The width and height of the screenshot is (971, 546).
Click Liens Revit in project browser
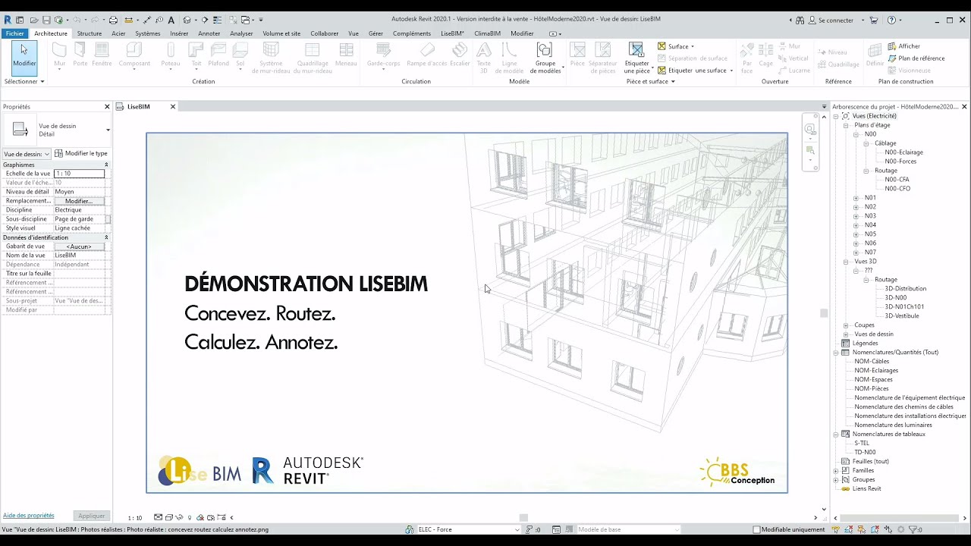pyautogui.click(x=866, y=489)
